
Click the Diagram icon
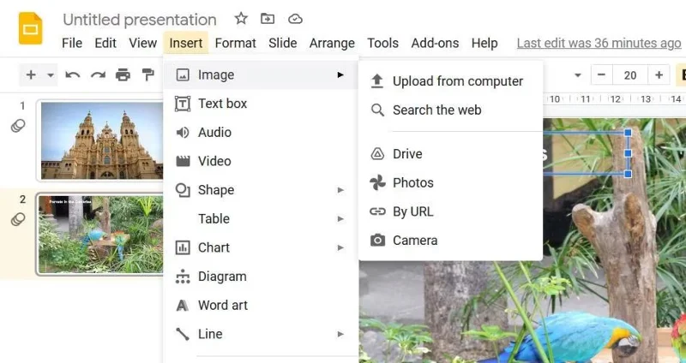(183, 277)
